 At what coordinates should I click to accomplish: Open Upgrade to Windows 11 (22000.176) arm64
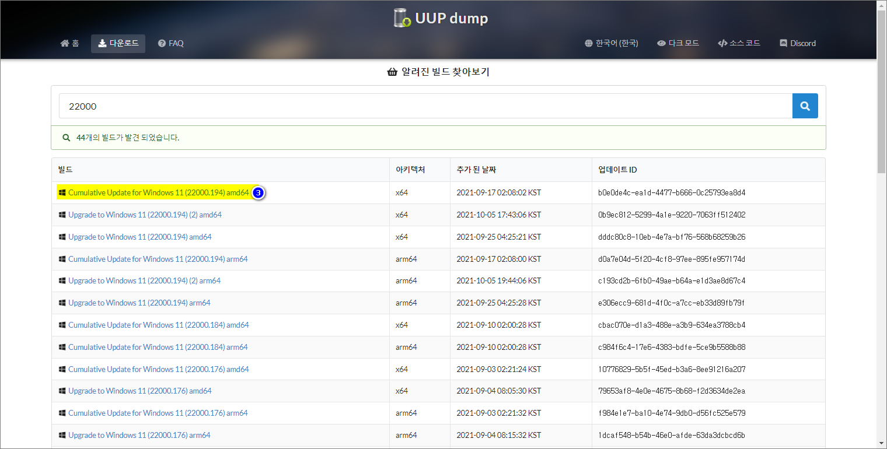[x=139, y=435]
